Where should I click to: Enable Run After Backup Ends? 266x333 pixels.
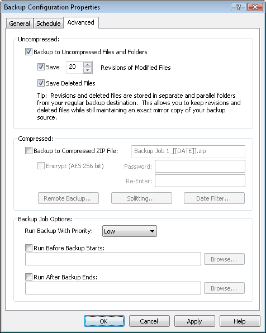tap(28, 277)
